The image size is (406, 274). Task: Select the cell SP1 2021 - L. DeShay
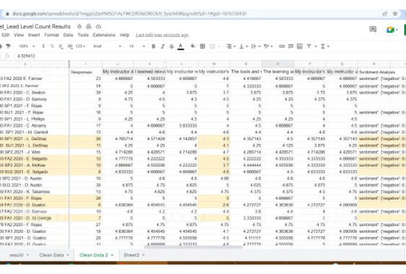[35, 138]
